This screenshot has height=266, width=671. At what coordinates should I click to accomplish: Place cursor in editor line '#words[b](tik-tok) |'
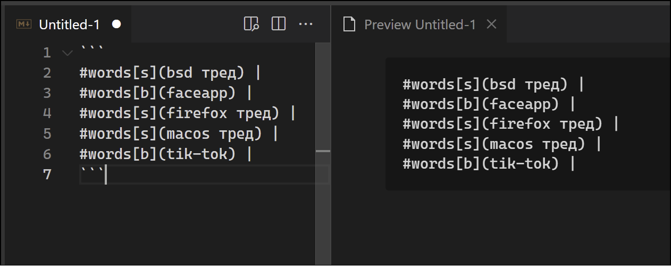(x=166, y=154)
